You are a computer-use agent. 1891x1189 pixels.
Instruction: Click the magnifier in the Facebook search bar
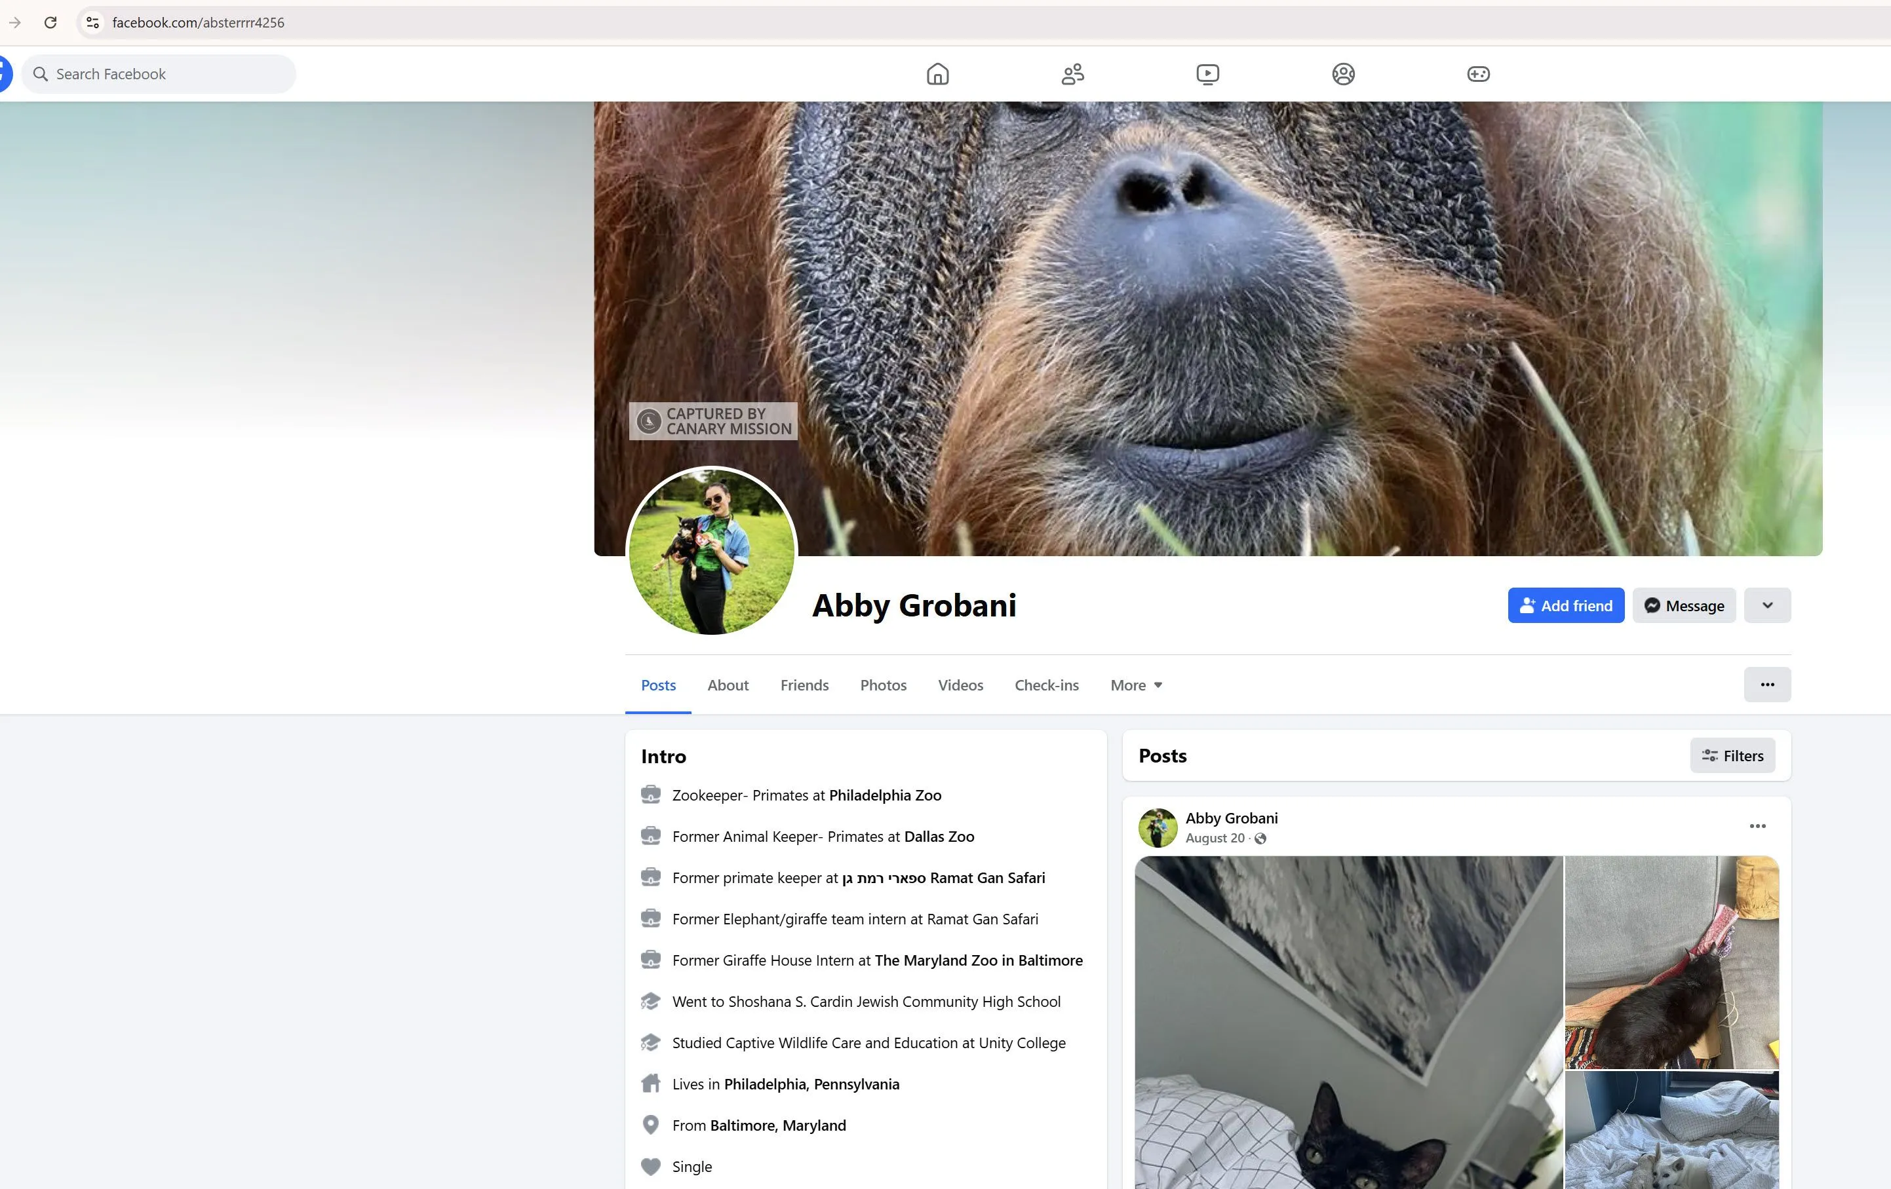[x=41, y=73]
